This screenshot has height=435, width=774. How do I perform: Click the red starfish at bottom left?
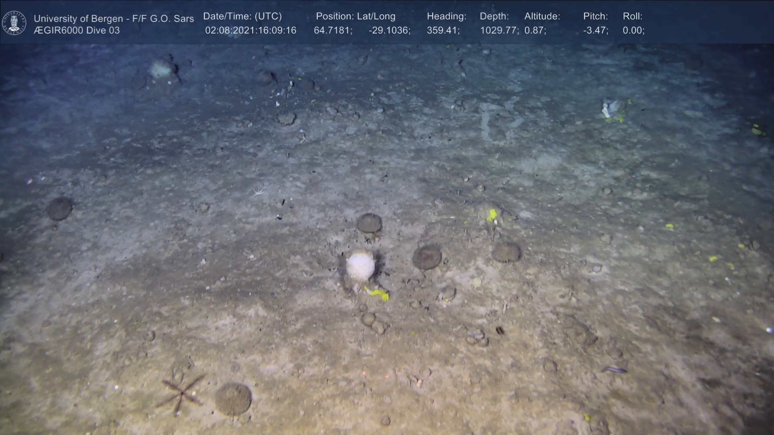pyautogui.click(x=181, y=393)
